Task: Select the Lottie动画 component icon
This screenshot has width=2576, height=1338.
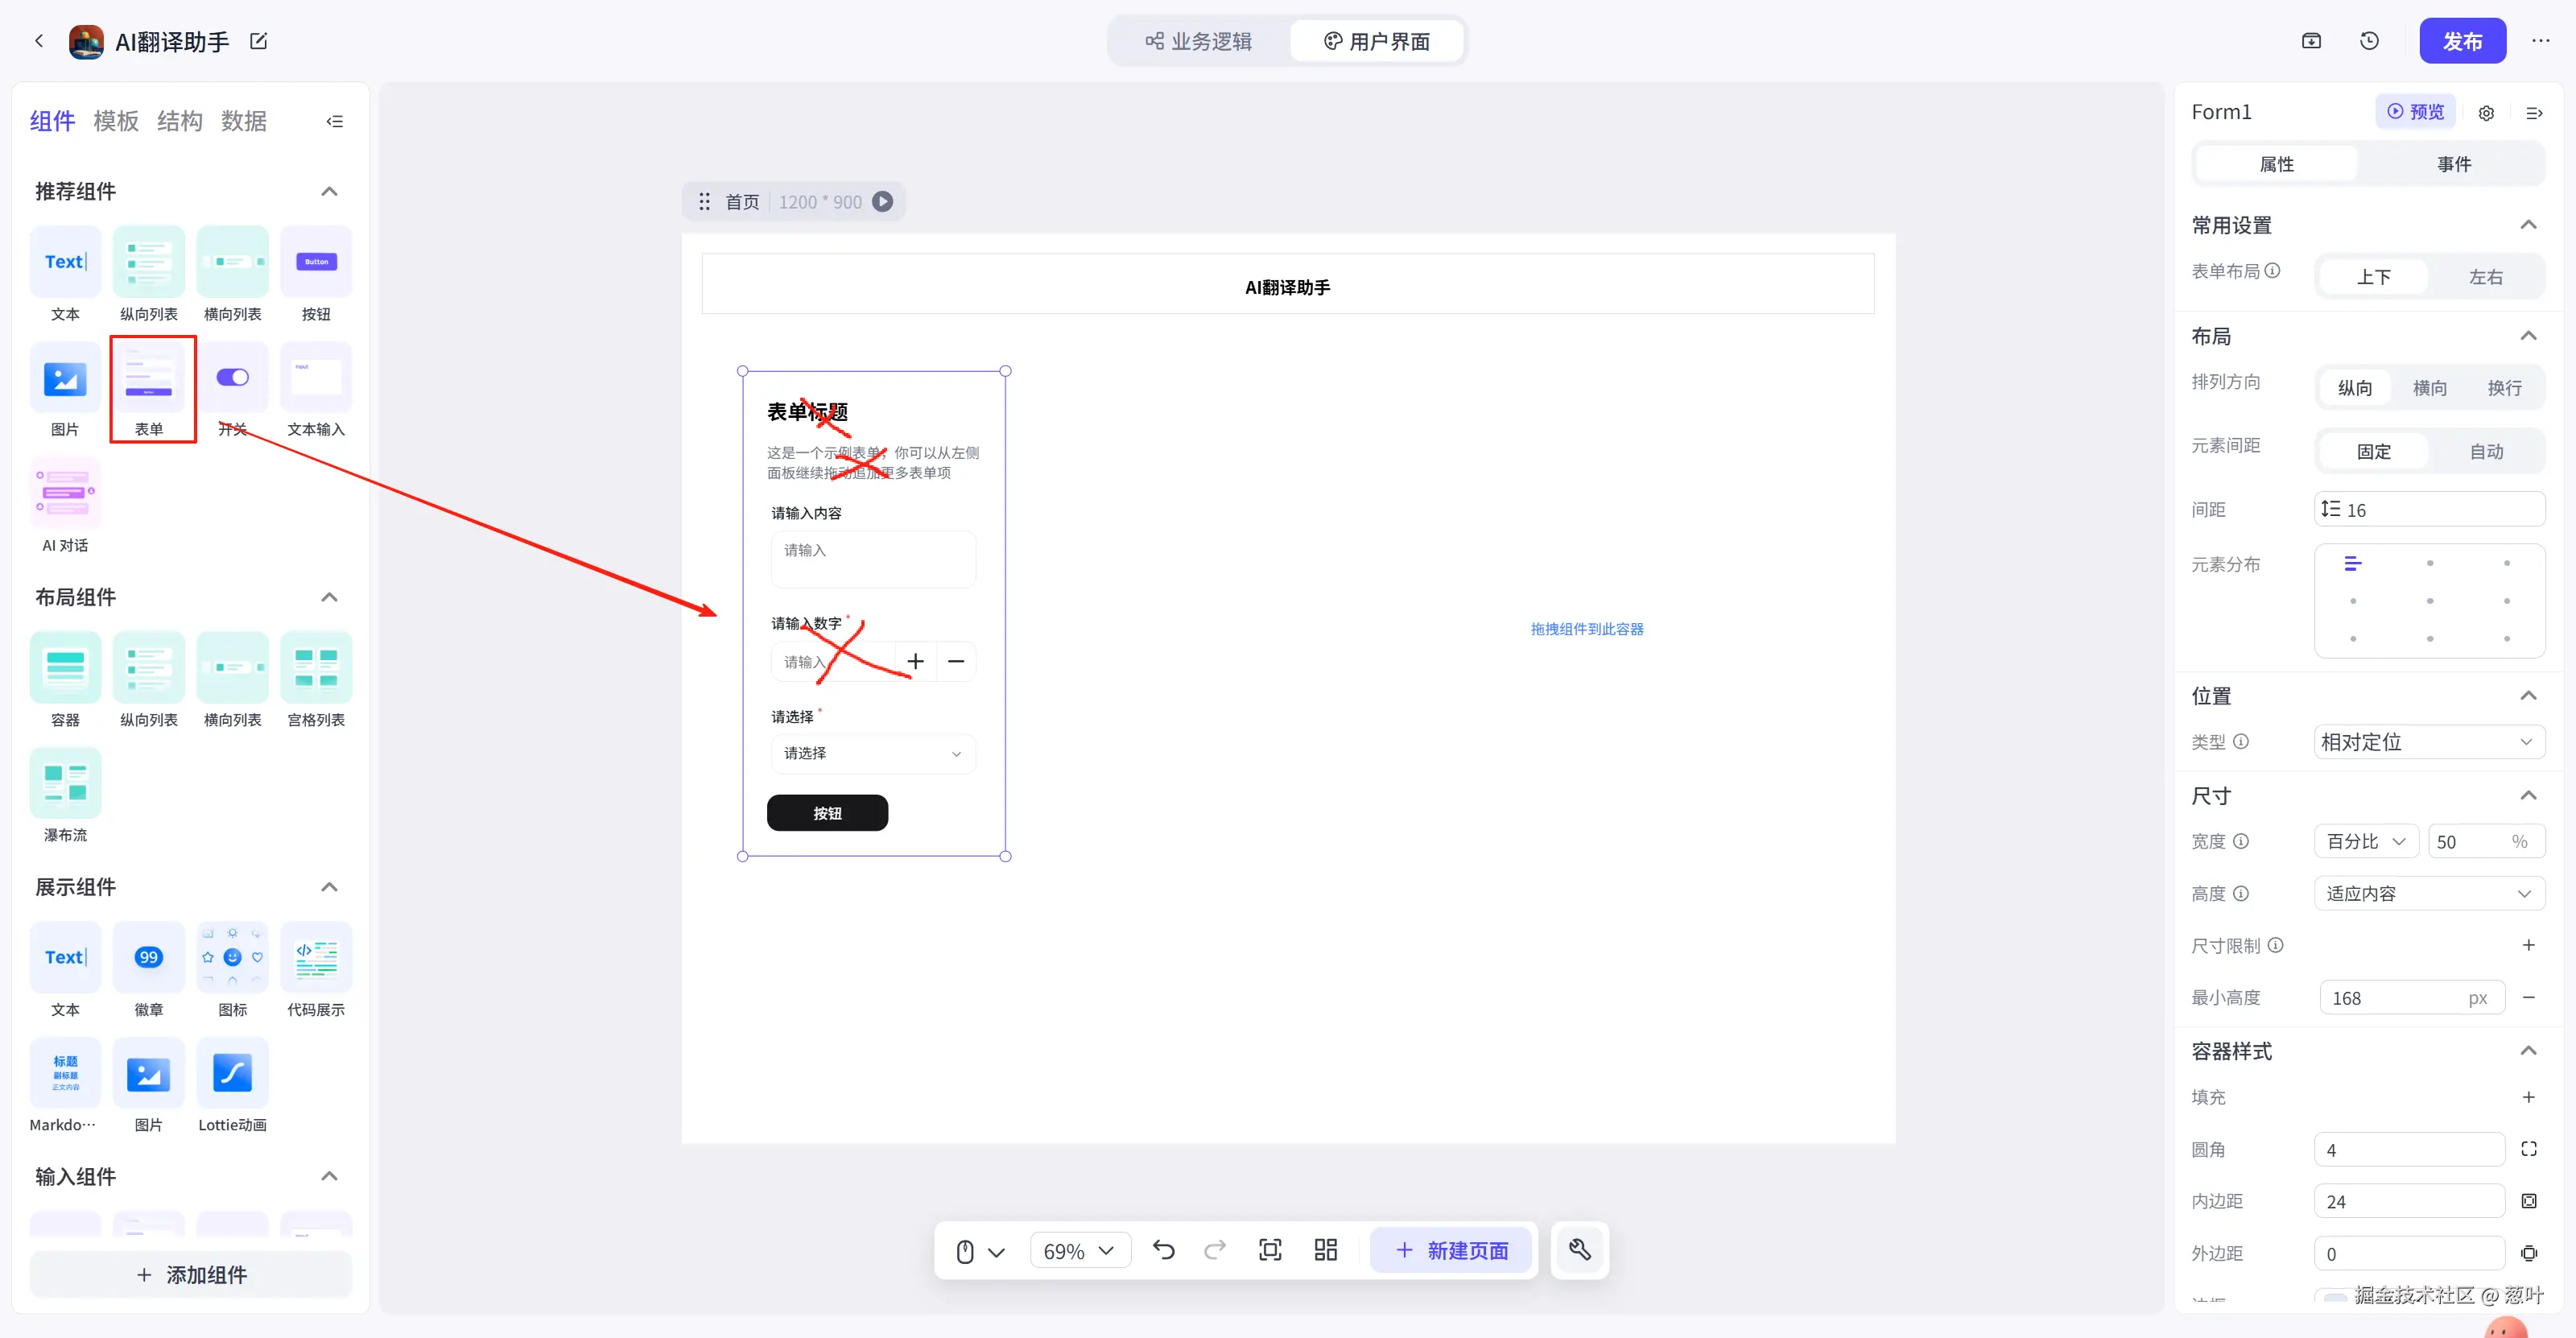Action: coord(232,1074)
